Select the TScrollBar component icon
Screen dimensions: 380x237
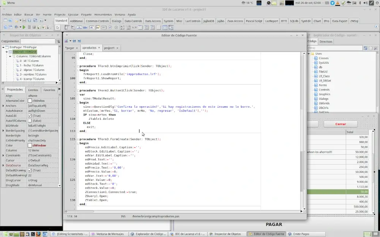coord(135,28)
